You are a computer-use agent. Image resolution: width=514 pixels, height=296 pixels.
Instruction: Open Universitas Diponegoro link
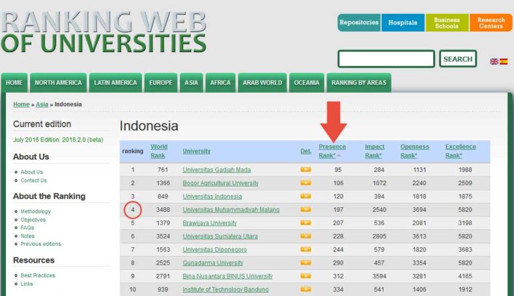pos(215,249)
